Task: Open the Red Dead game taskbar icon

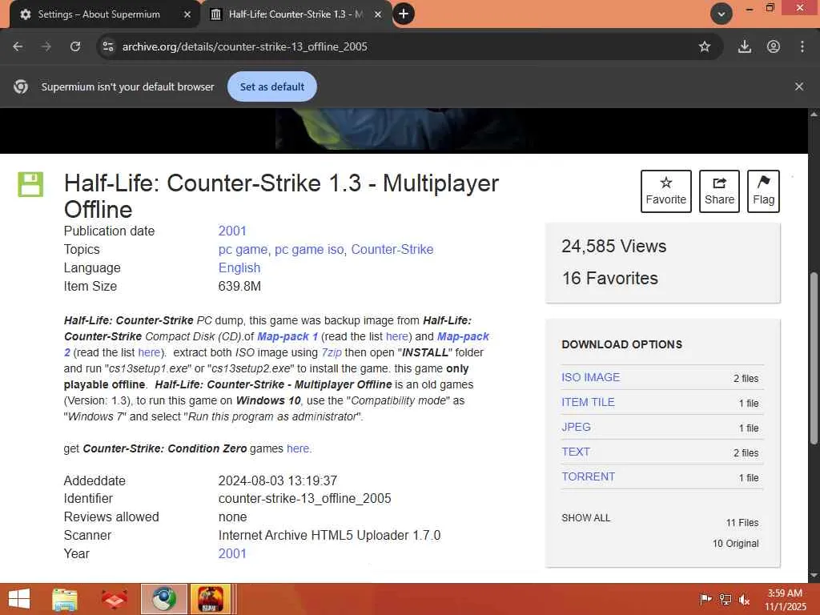Action: pos(211,599)
